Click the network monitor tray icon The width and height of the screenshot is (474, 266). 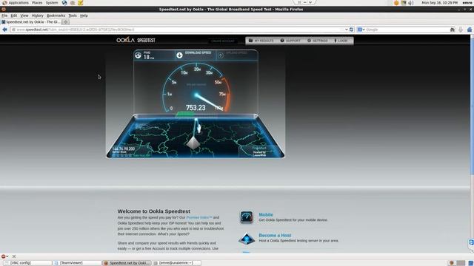(x=404, y=3)
